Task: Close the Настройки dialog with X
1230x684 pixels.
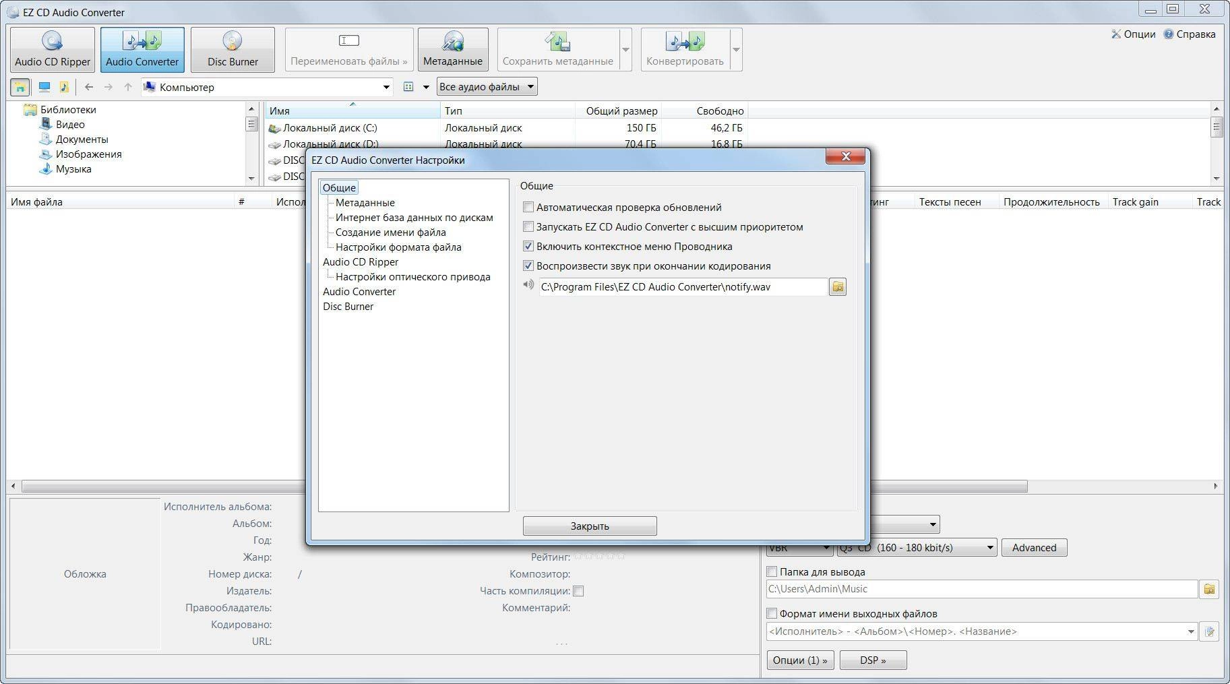Action: point(846,157)
